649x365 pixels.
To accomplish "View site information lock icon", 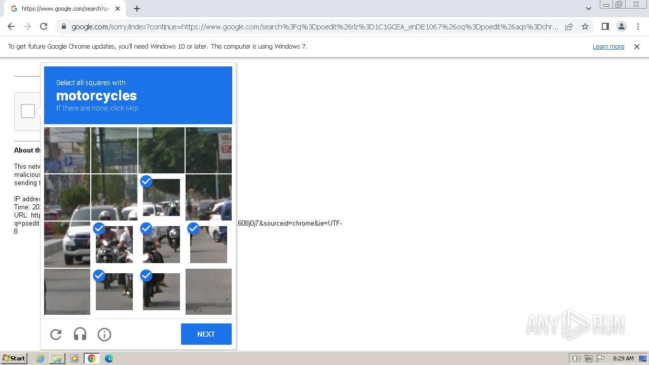I will coord(63,27).
